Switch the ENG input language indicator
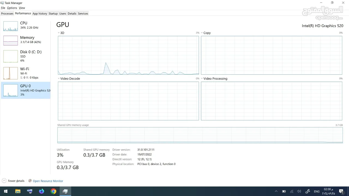349x196 pixels. click(x=317, y=191)
